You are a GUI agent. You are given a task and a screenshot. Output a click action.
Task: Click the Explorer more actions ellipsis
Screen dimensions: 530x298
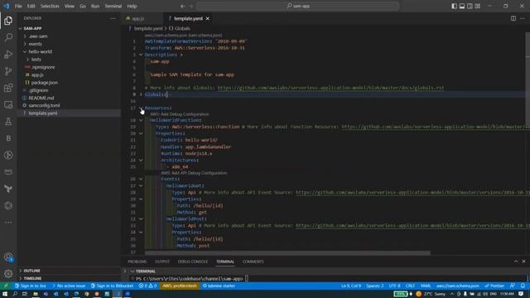pos(113,18)
